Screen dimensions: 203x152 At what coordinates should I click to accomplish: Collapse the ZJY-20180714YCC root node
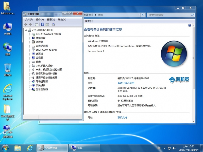point(26,30)
